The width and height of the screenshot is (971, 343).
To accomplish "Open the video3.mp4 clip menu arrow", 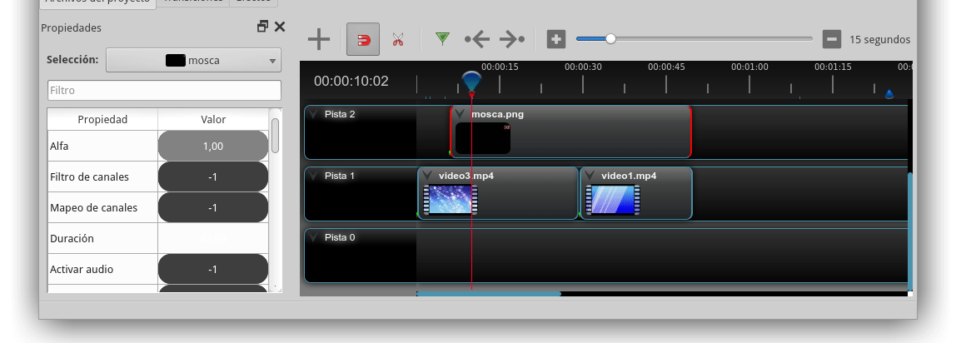I will pos(427,176).
